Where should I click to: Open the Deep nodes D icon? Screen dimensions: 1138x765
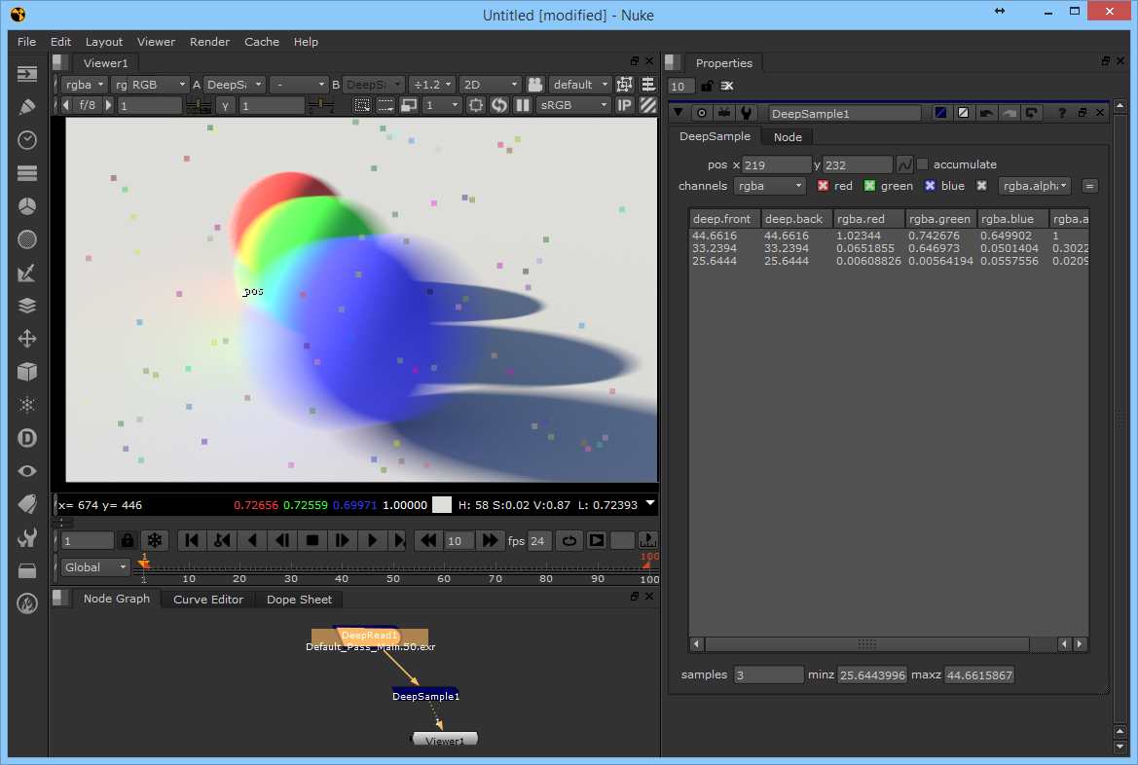[x=27, y=438]
